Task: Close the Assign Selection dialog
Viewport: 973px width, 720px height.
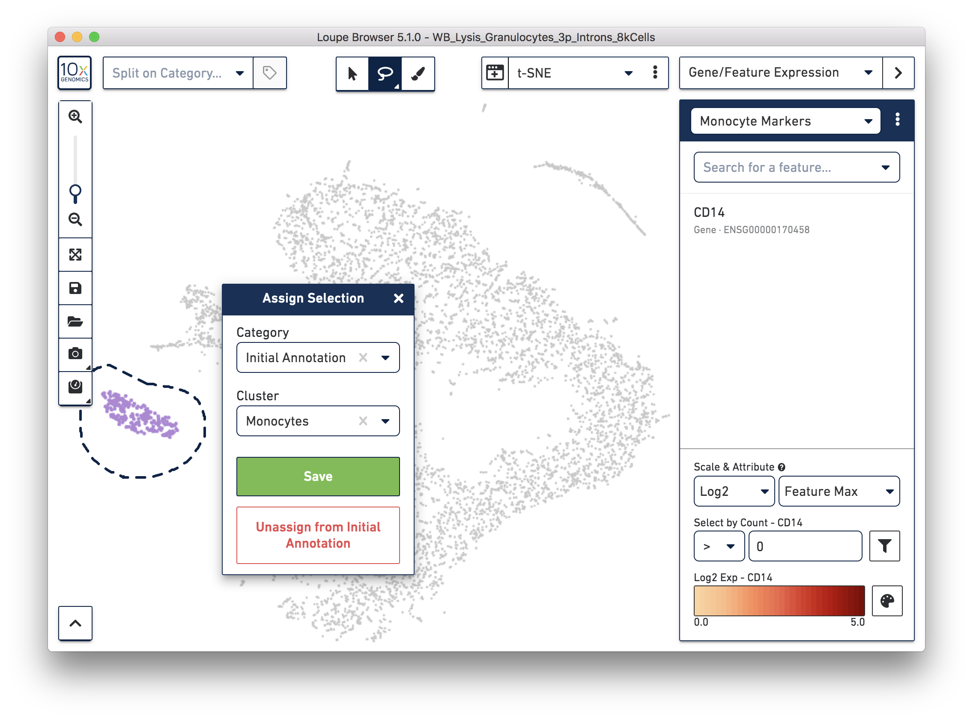Action: pyautogui.click(x=399, y=299)
